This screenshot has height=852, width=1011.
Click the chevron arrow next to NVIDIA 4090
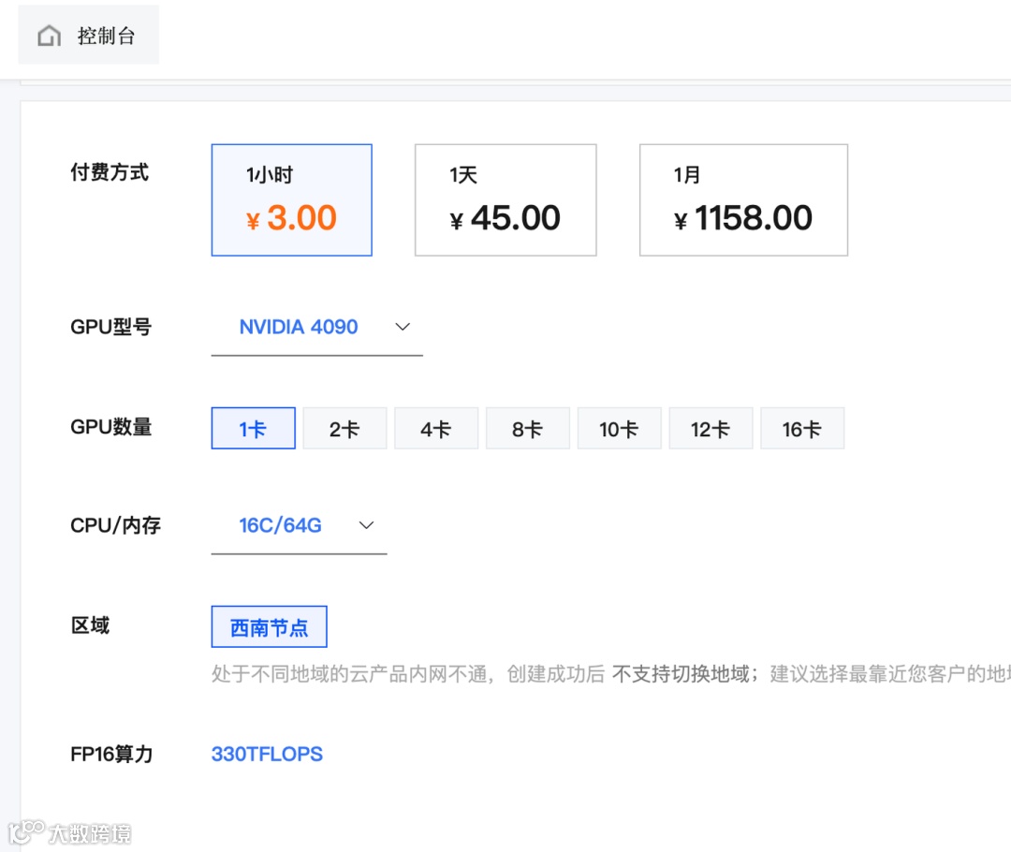(403, 327)
